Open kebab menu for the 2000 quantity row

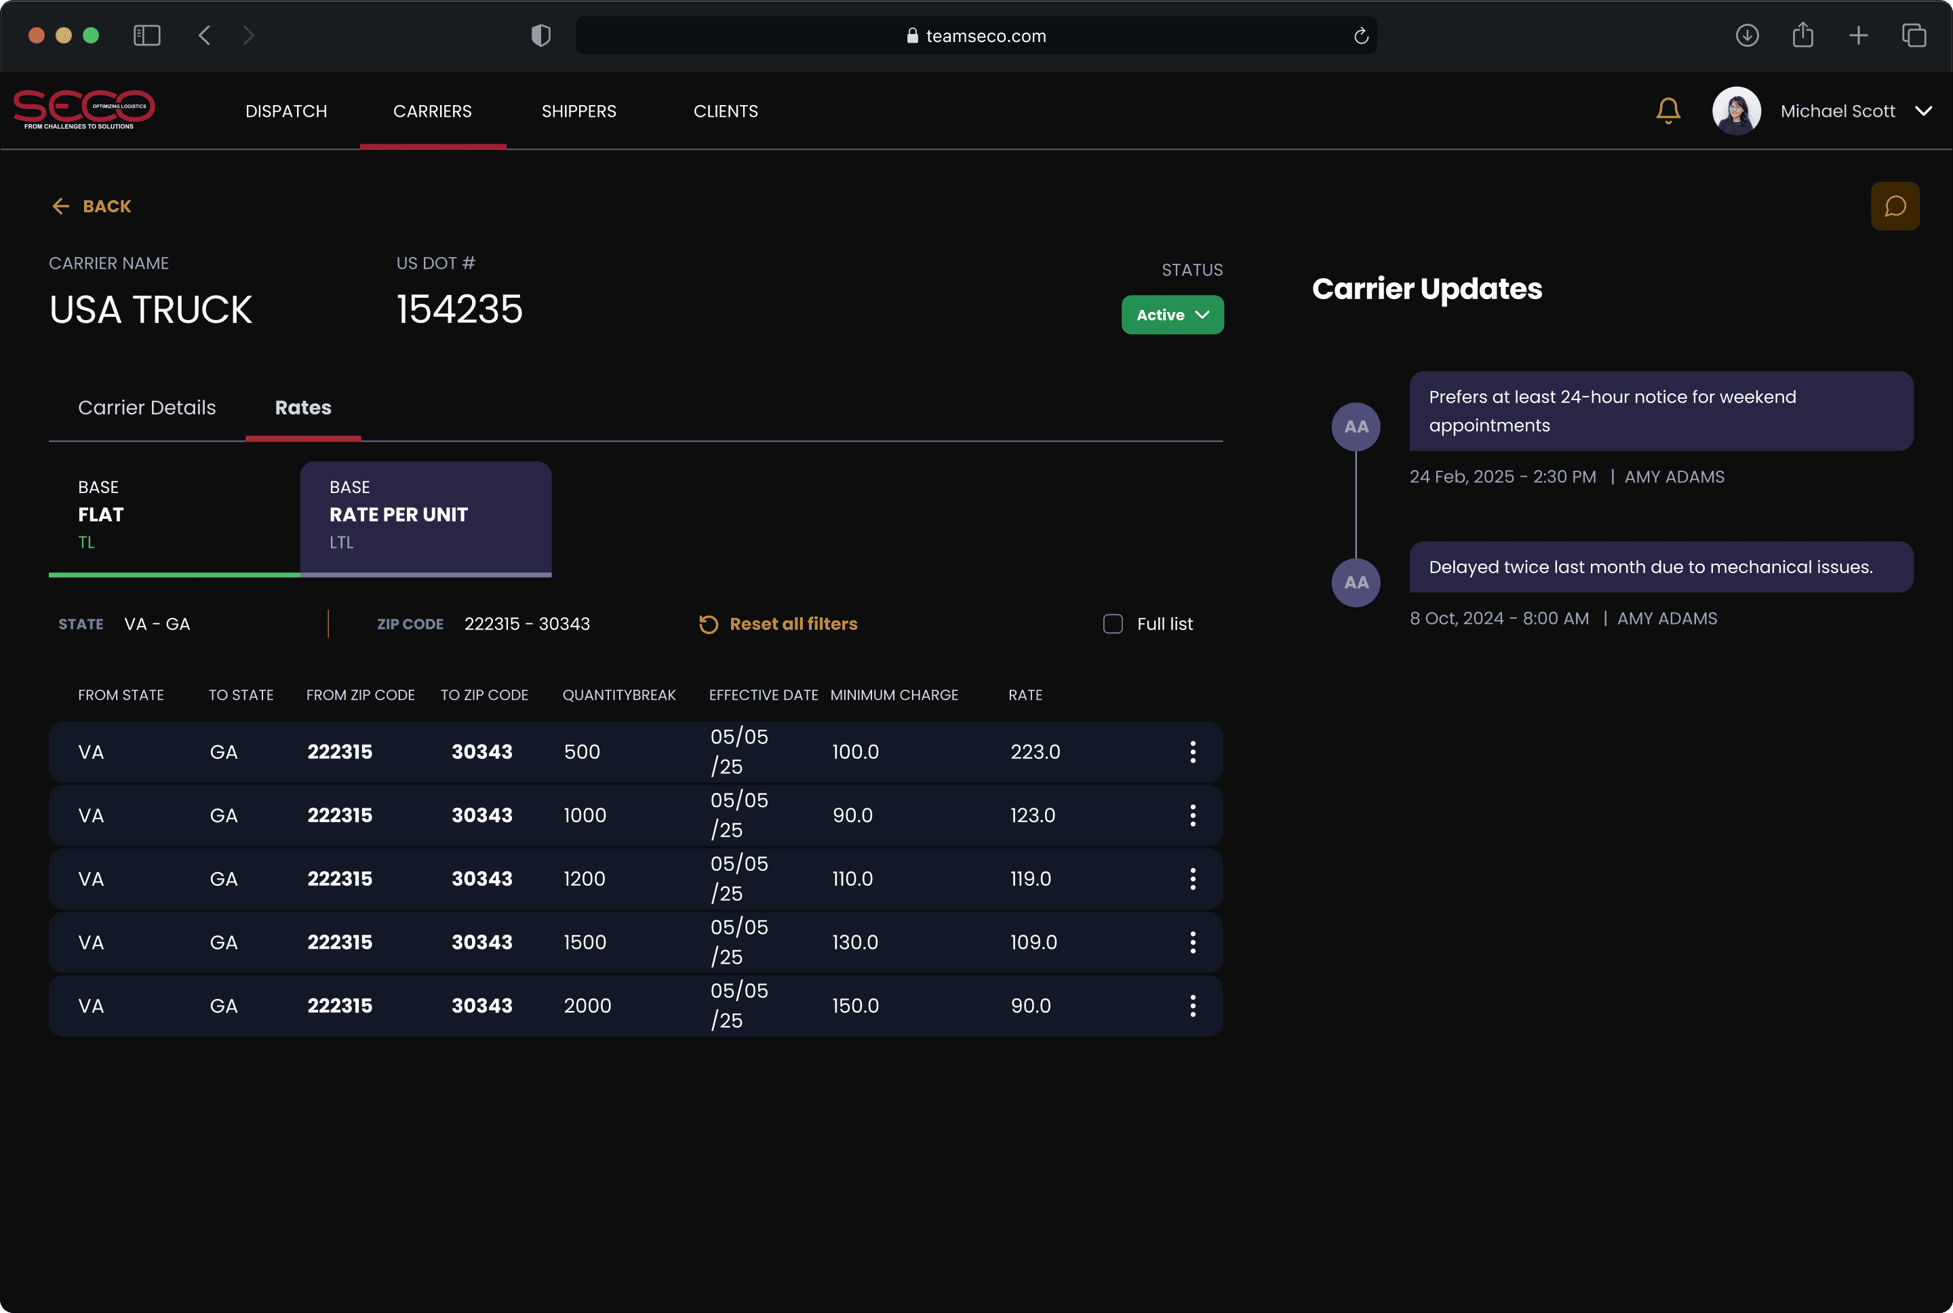pos(1192,1006)
